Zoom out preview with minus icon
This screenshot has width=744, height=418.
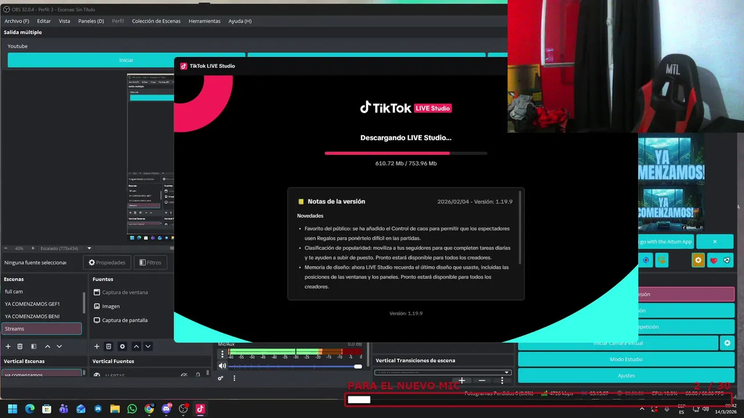pyautogui.click(x=6, y=248)
